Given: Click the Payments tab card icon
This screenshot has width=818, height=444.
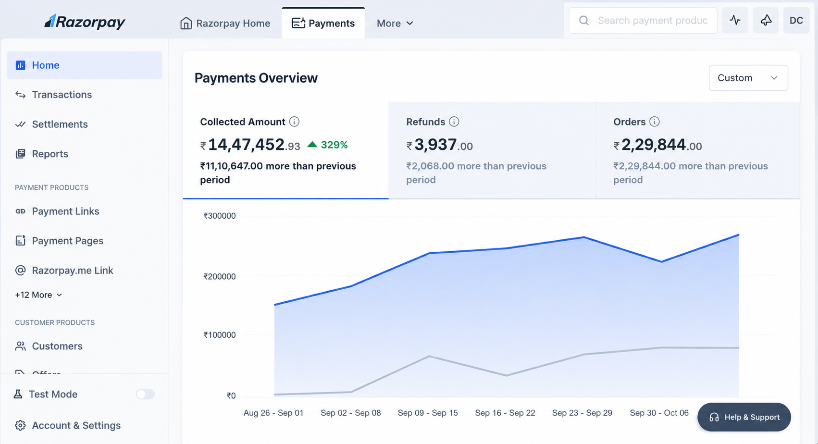Looking at the screenshot, I should tap(298, 23).
